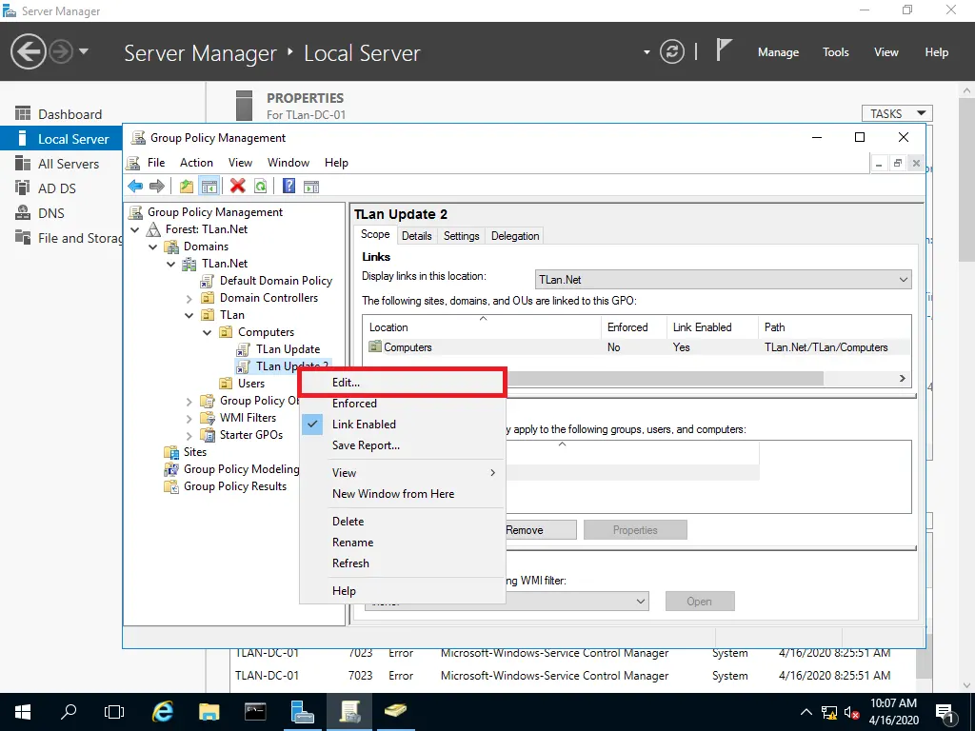
Task: Click the blue Back arrow in GPM toolbar
Action: [x=135, y=186]
